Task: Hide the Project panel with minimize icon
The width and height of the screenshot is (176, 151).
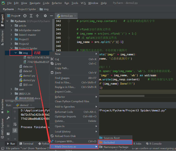Action: pyautogui.click(x=51, y=16)
